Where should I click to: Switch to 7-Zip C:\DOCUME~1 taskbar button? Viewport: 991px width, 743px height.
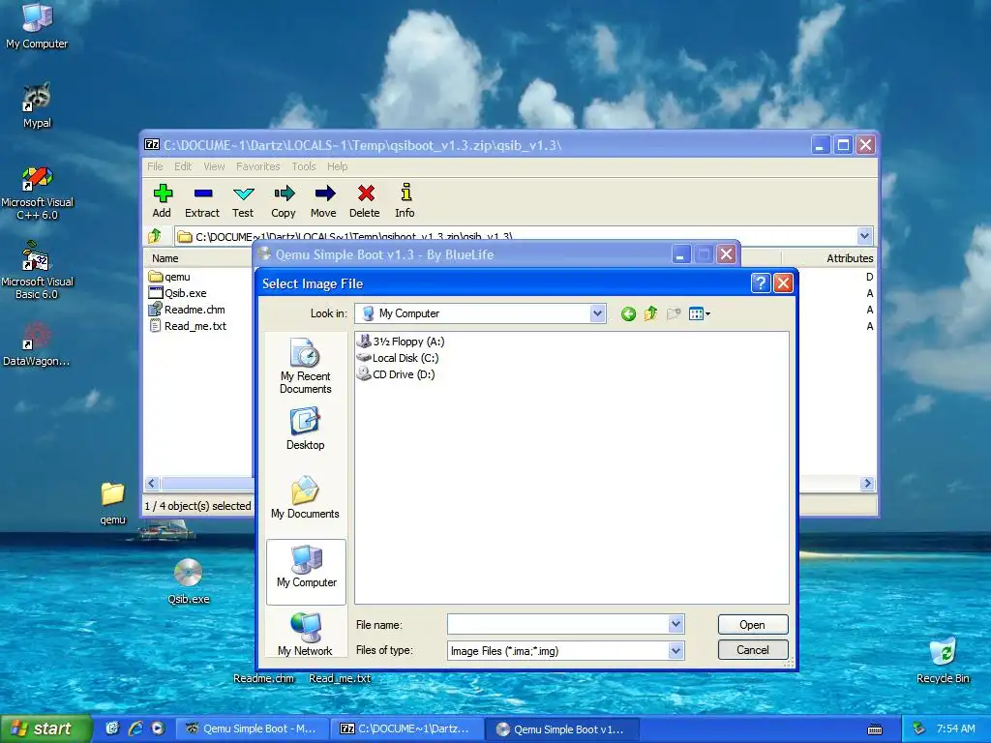tap(406, 728)
